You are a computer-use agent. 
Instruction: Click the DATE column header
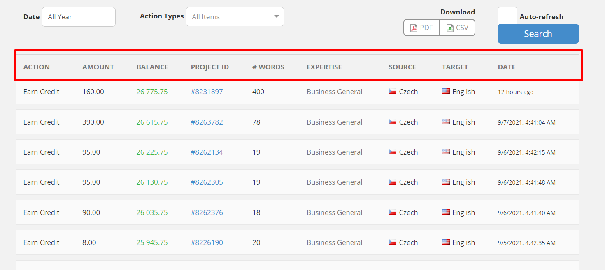click(507, 67)
